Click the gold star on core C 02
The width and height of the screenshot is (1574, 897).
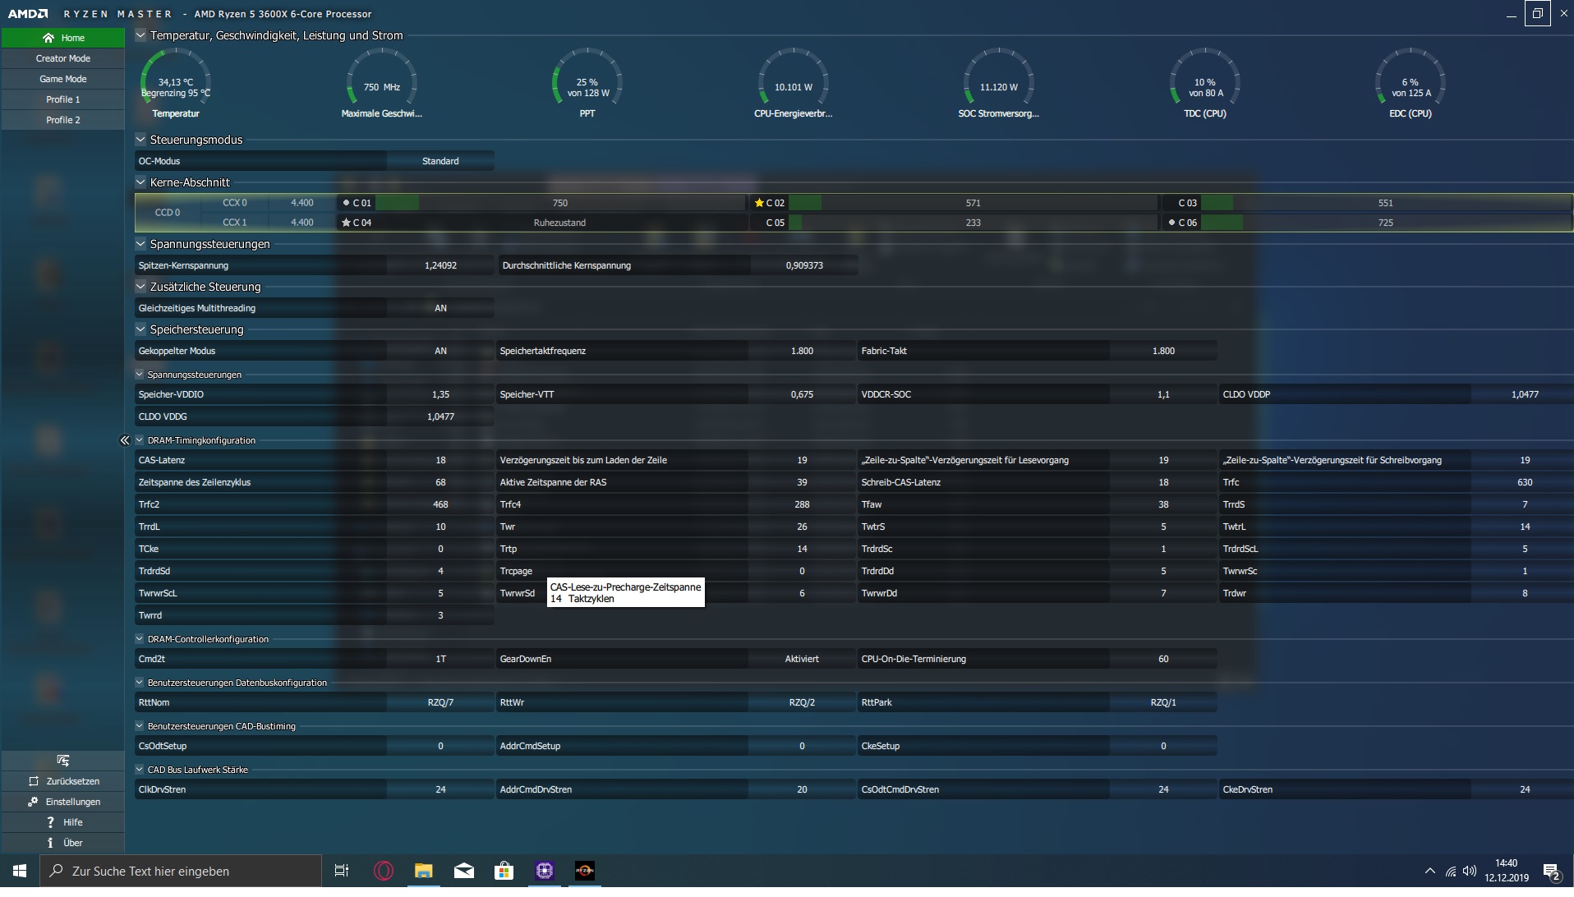[759, 203]
